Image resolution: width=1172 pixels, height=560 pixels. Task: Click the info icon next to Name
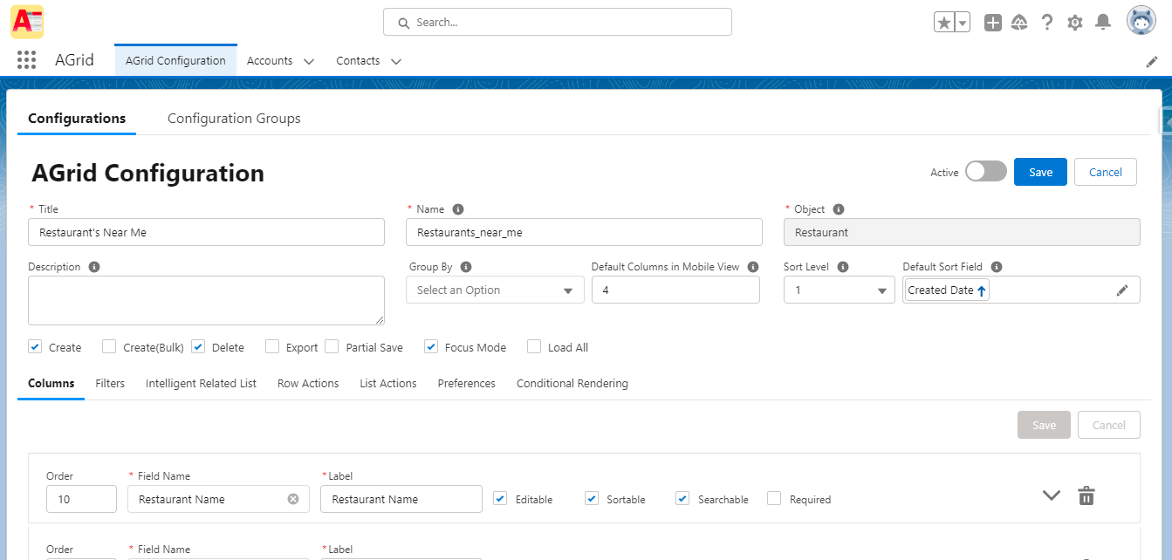[458, 209]
